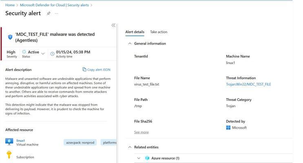
Task: Expand the Azure resource (1) row
Action: click(139, 158)
